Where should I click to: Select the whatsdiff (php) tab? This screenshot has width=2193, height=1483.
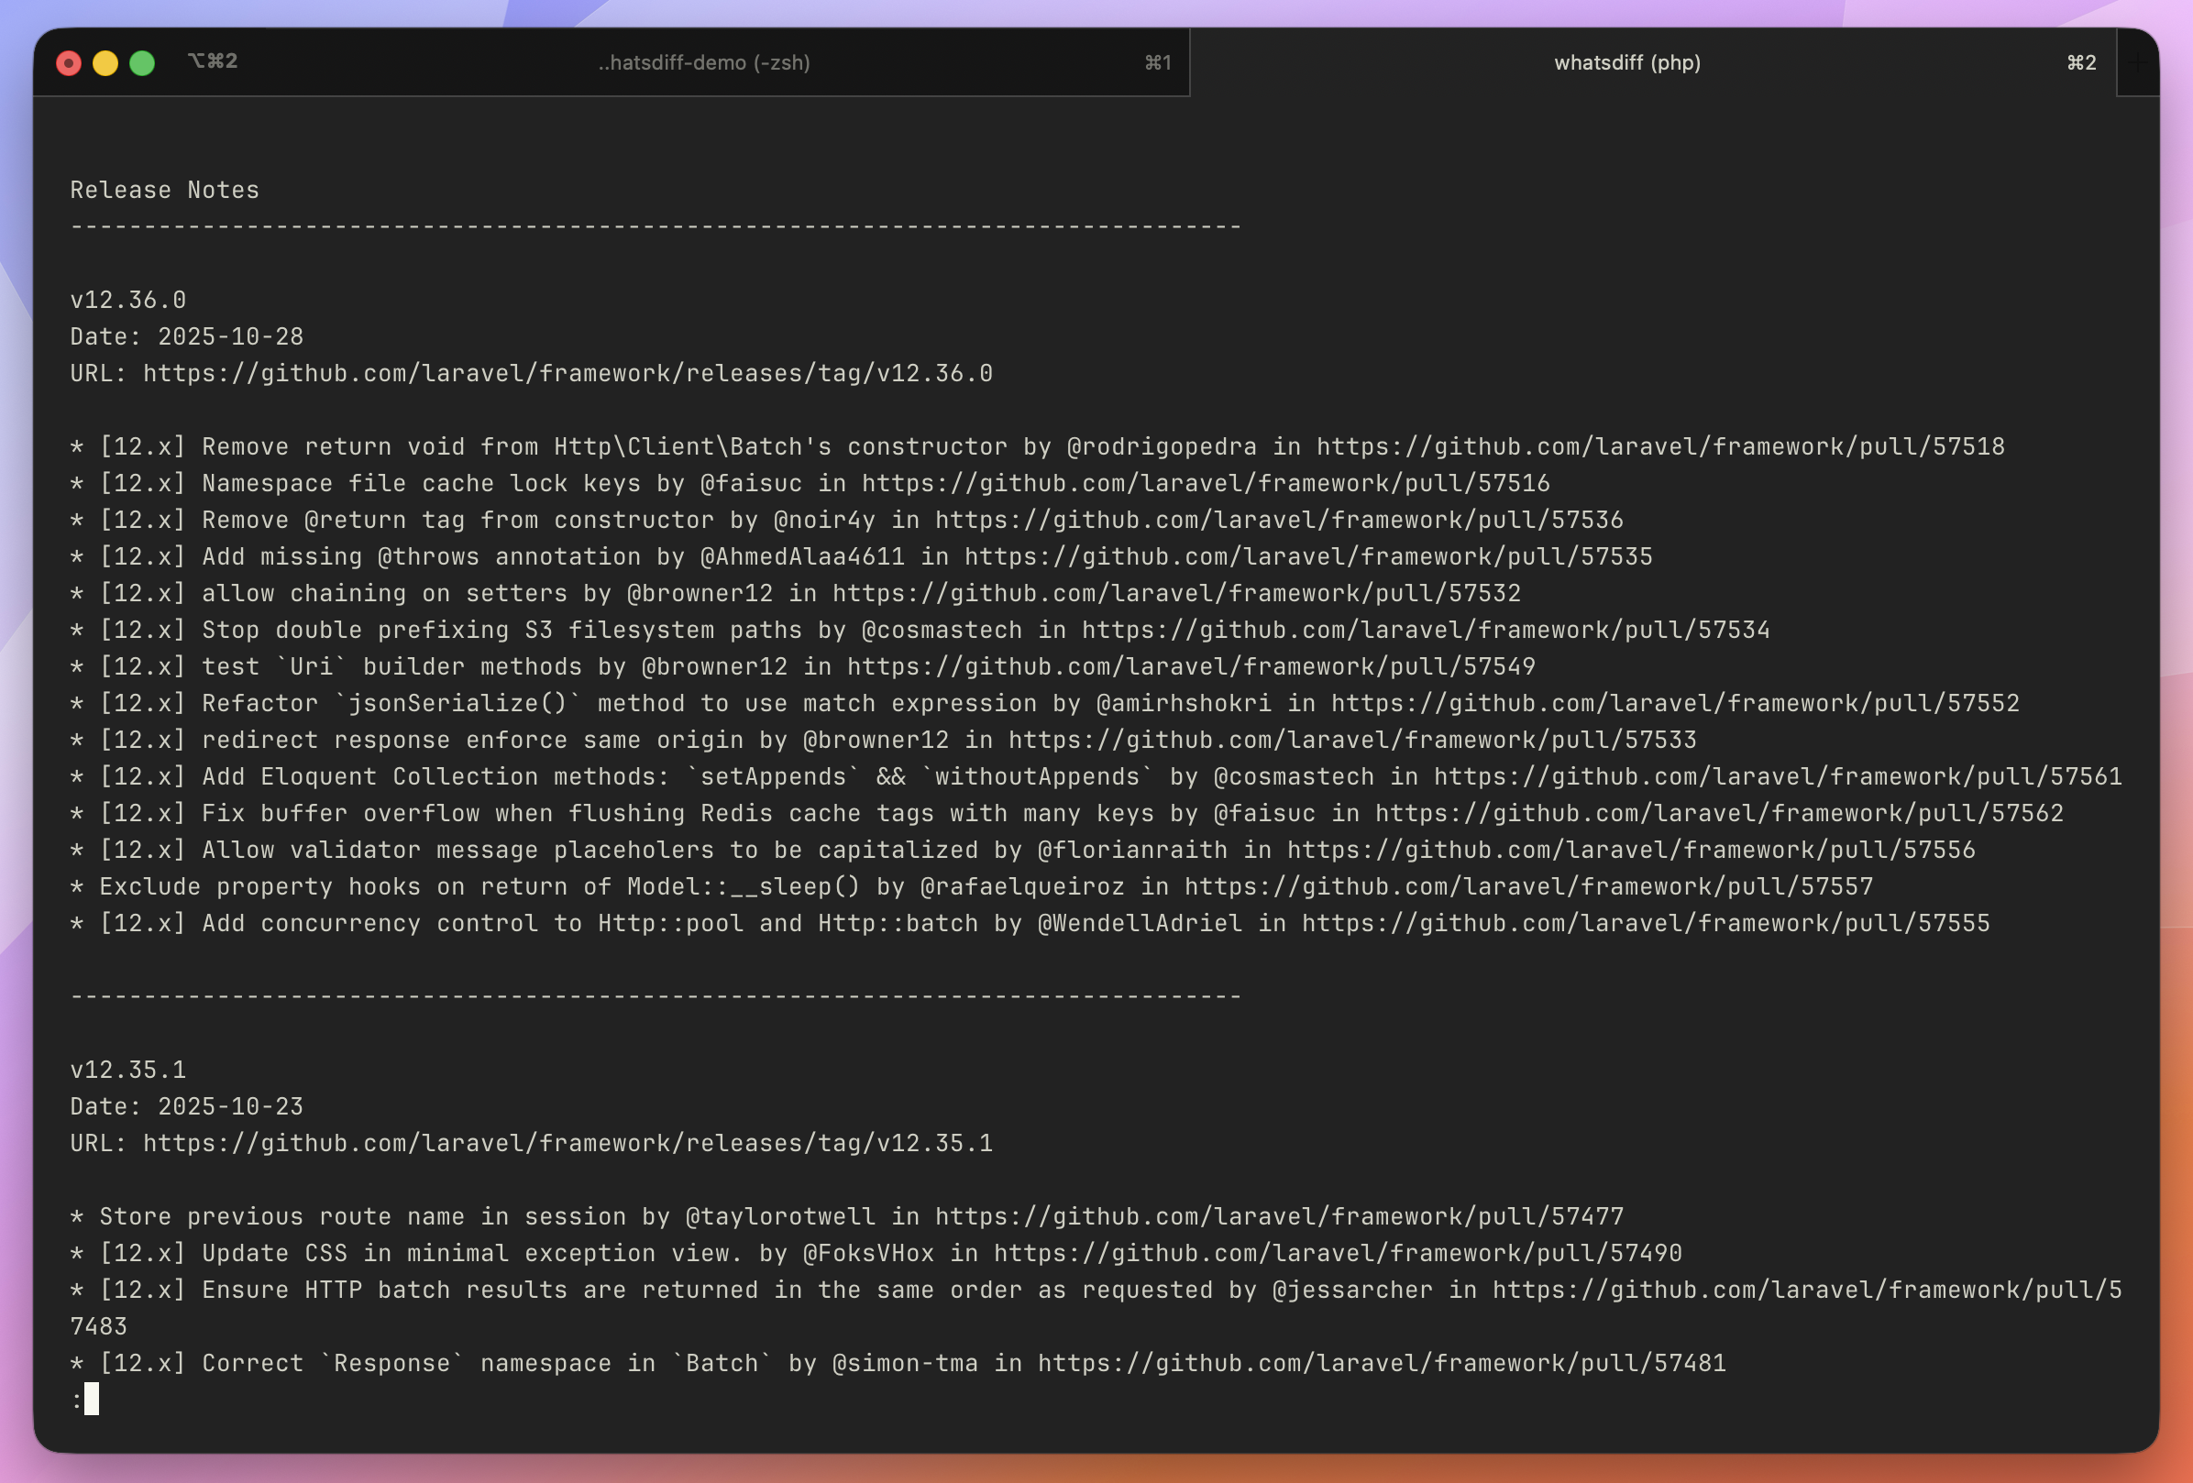pyautogui.click(x=1625, y=62)
